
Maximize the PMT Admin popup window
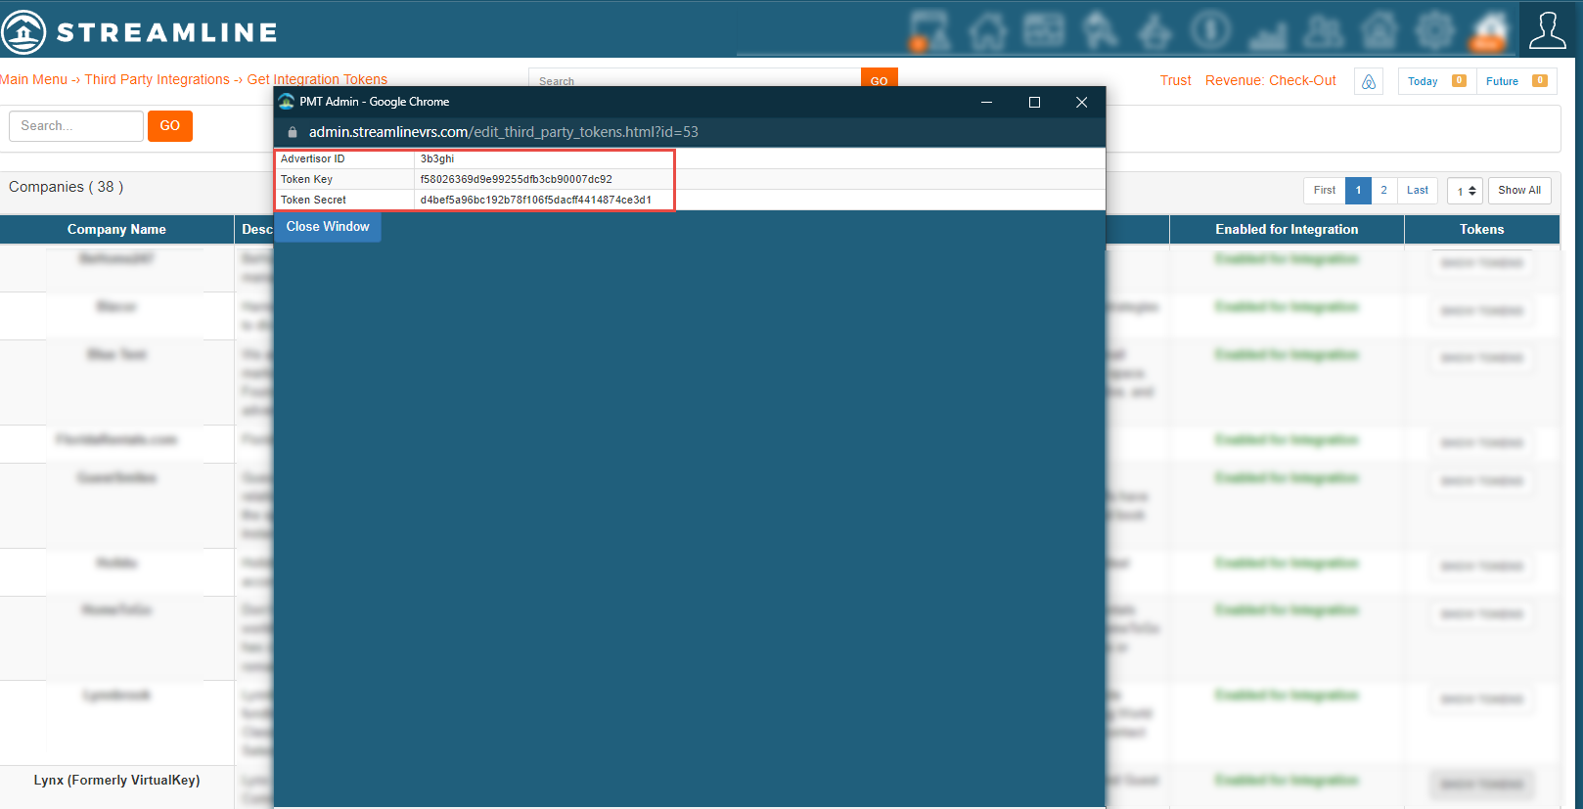tap(1034, 102)
